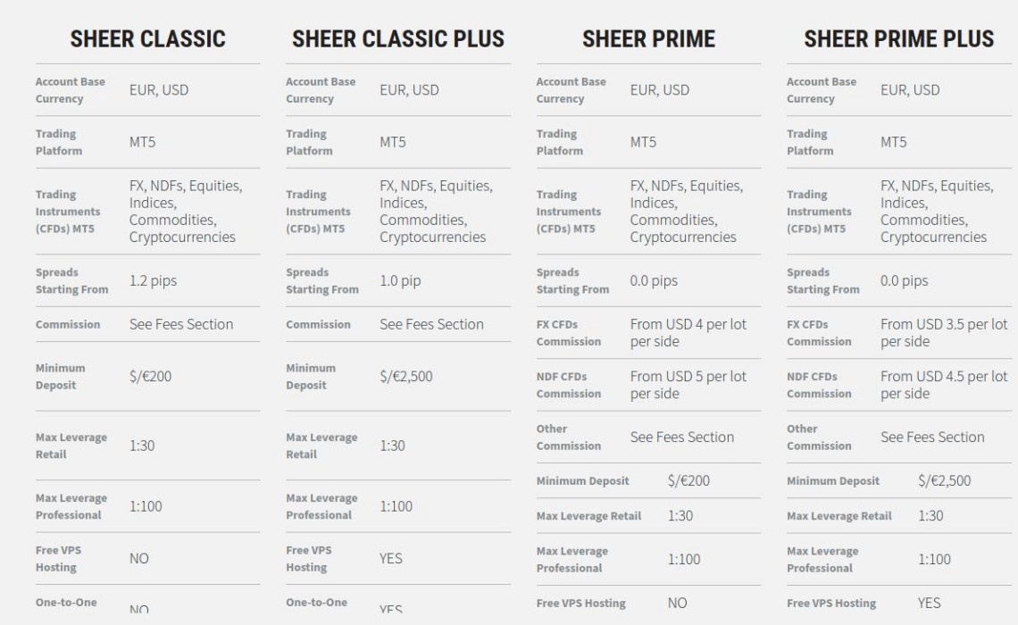Screen dimensions: 1018x625
Task: Click Free VPS Hosting YES in Classic Plus
Action: tap(391, 559)
